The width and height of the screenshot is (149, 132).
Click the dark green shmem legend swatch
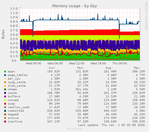[5, 89]
